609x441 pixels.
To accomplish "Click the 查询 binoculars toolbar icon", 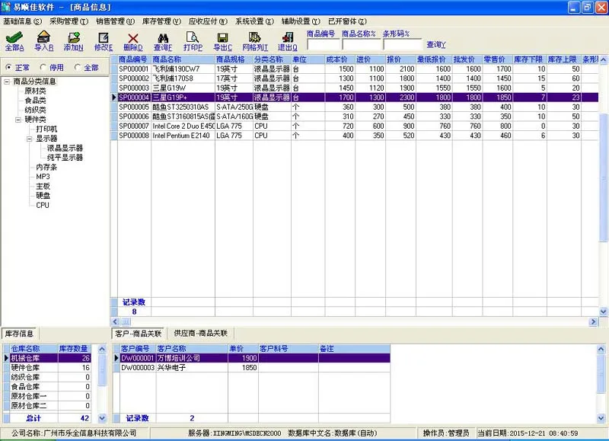I will click(163, 37).
